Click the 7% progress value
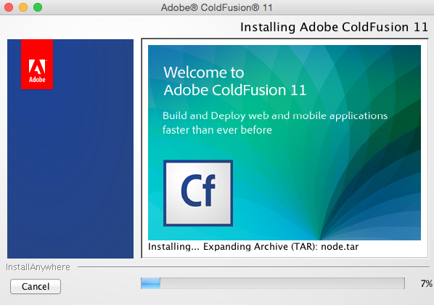The width and height of the screenshot is (434, 305). (x=426, y=283)
